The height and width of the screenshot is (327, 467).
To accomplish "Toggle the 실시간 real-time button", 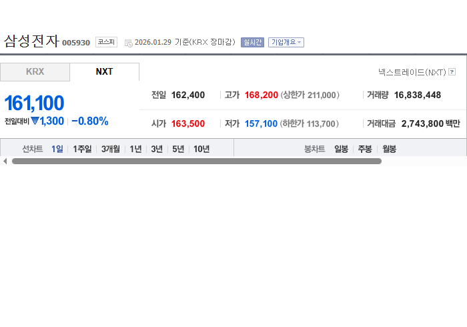I will [252, 42].
